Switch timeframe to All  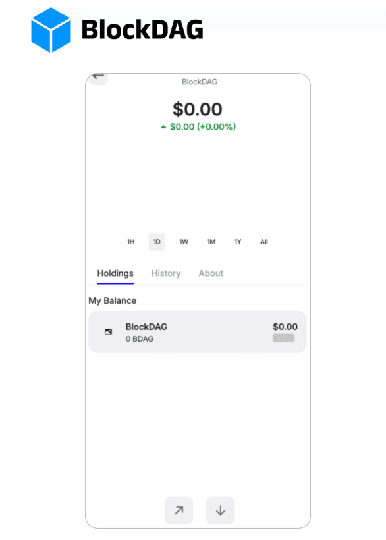263,242
